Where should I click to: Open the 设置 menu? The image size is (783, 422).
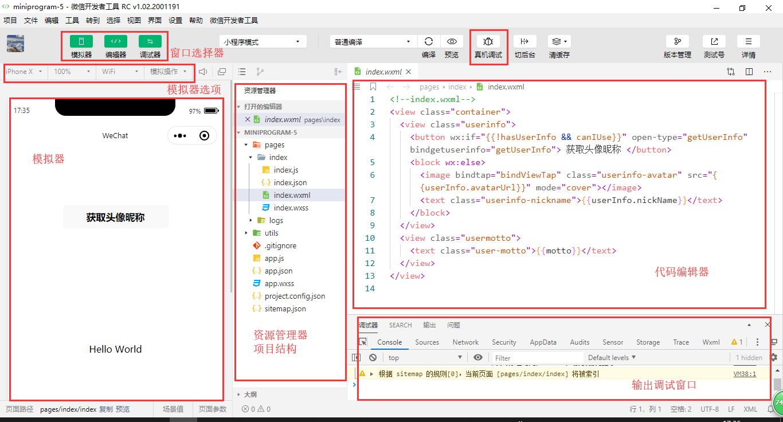click(x=175, y=20)
